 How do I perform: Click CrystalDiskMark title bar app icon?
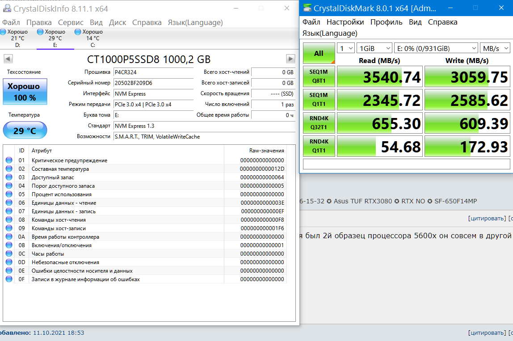307,8
